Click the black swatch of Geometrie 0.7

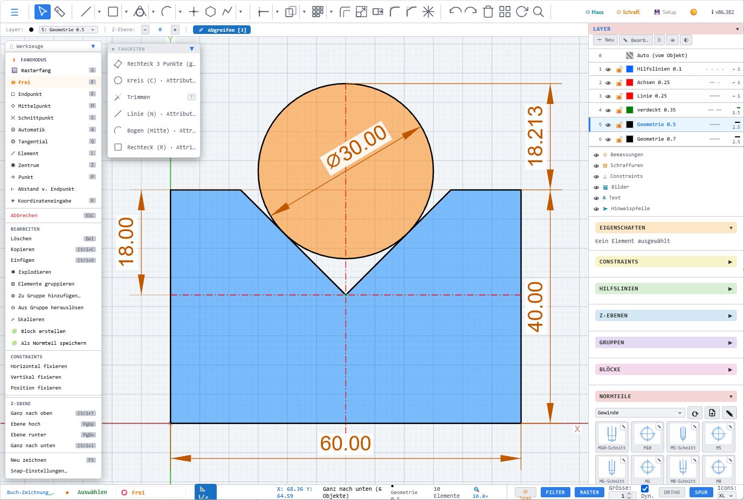pos(629,139)
